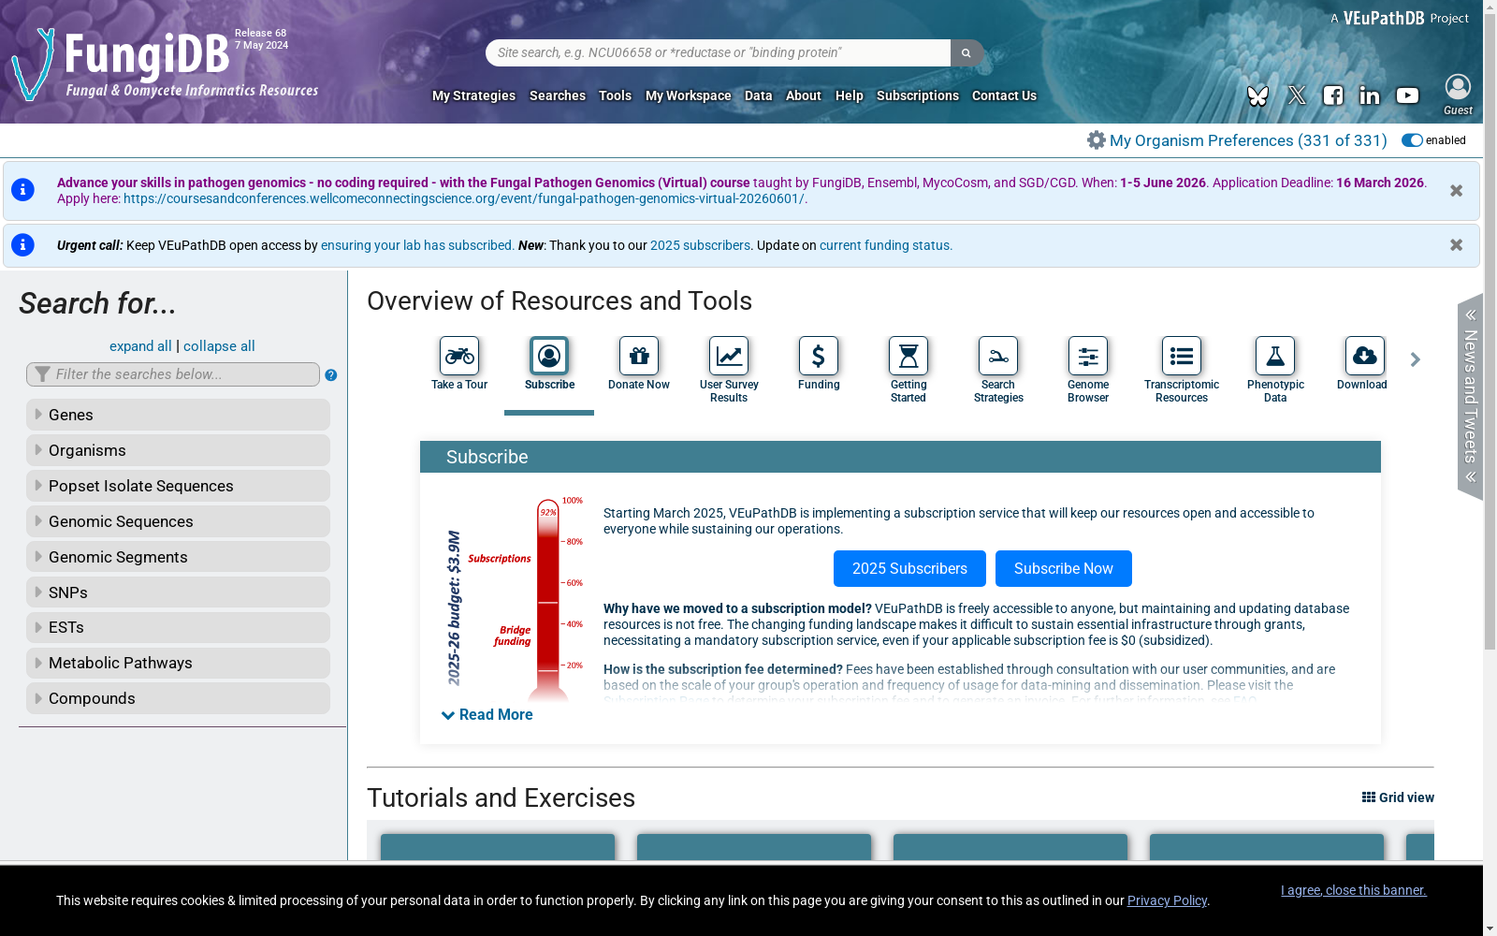The image size is (1497, 936).
Task: Expand Popset Isolate Sequences category
Action: 178,486
